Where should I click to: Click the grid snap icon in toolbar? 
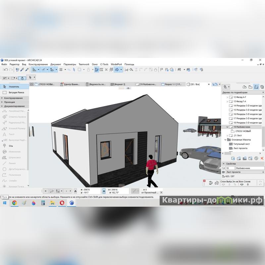pyautogui.click(x=61, y=70)
